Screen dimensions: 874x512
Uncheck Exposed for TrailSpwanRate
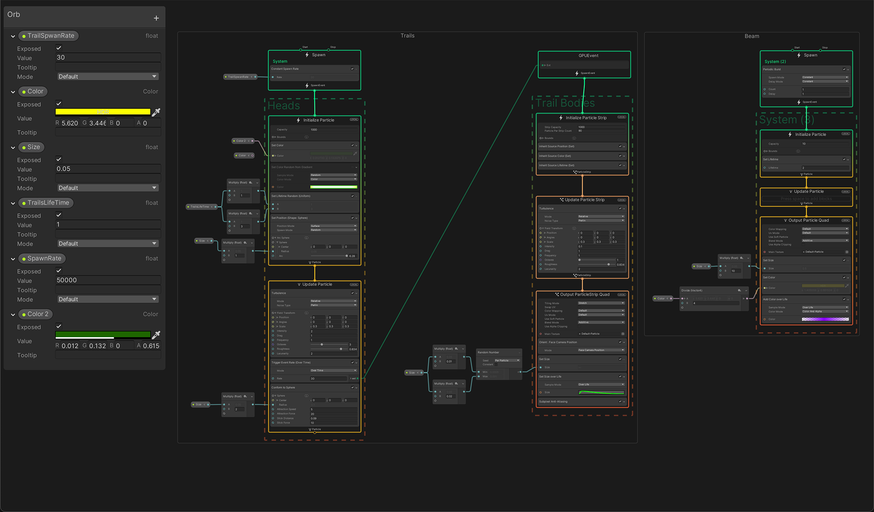(x=59, y=48)
